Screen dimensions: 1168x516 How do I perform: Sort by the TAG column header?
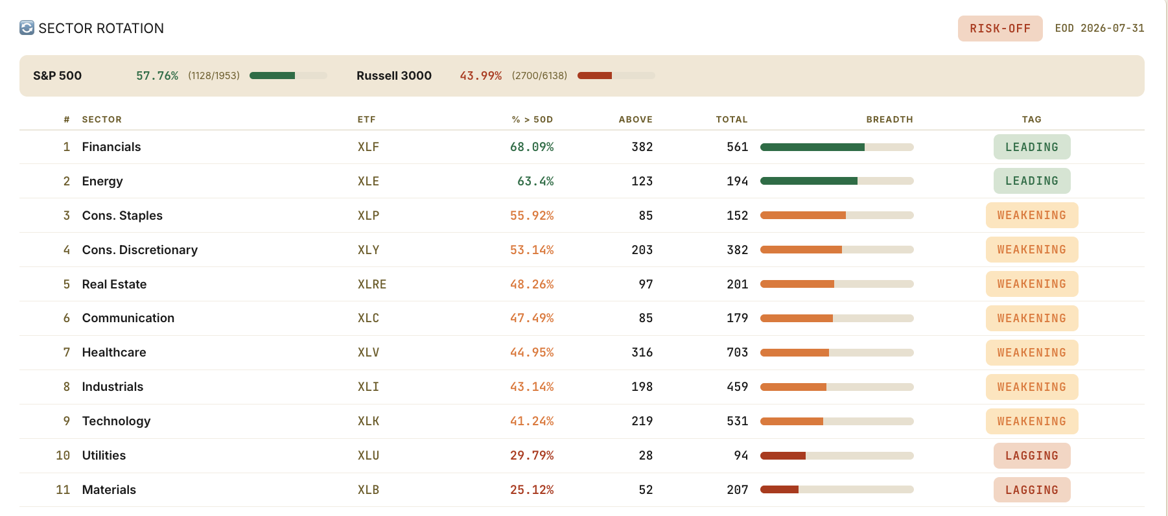point(1032,119)
